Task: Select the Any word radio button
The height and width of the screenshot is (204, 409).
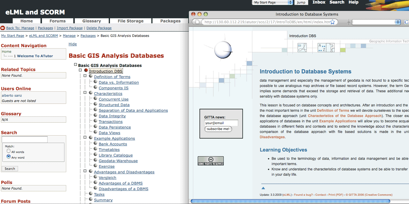Action: tap(9, 157)
